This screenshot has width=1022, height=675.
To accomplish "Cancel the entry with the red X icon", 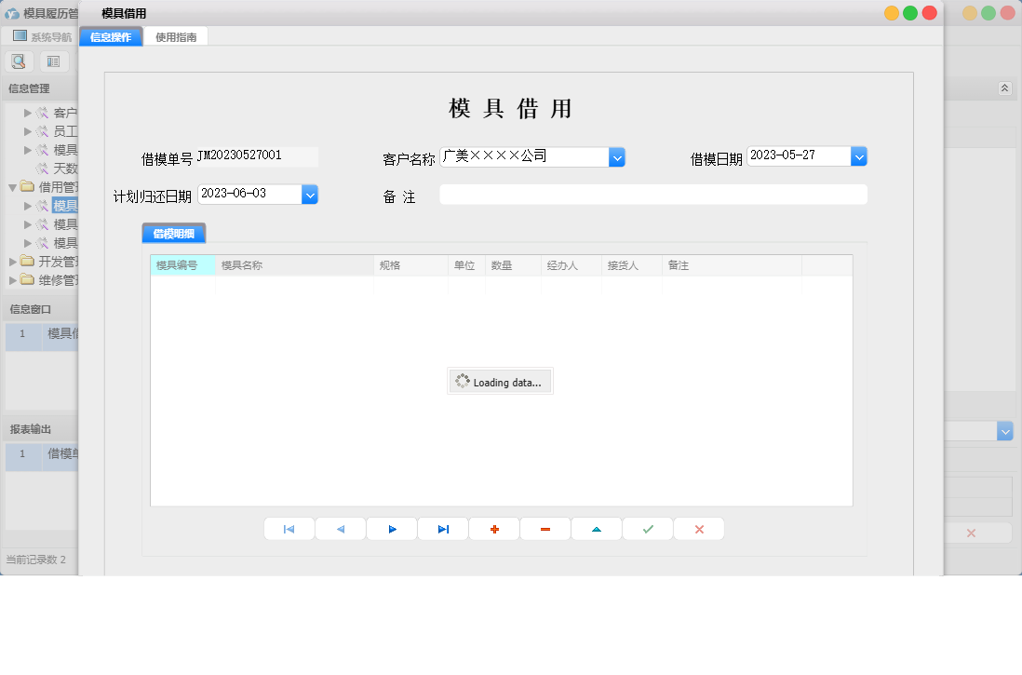I will tap(698, 528).
